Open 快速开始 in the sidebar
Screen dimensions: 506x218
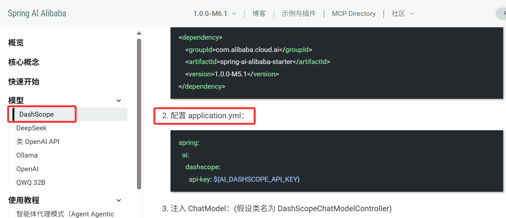tap(24, 82)
